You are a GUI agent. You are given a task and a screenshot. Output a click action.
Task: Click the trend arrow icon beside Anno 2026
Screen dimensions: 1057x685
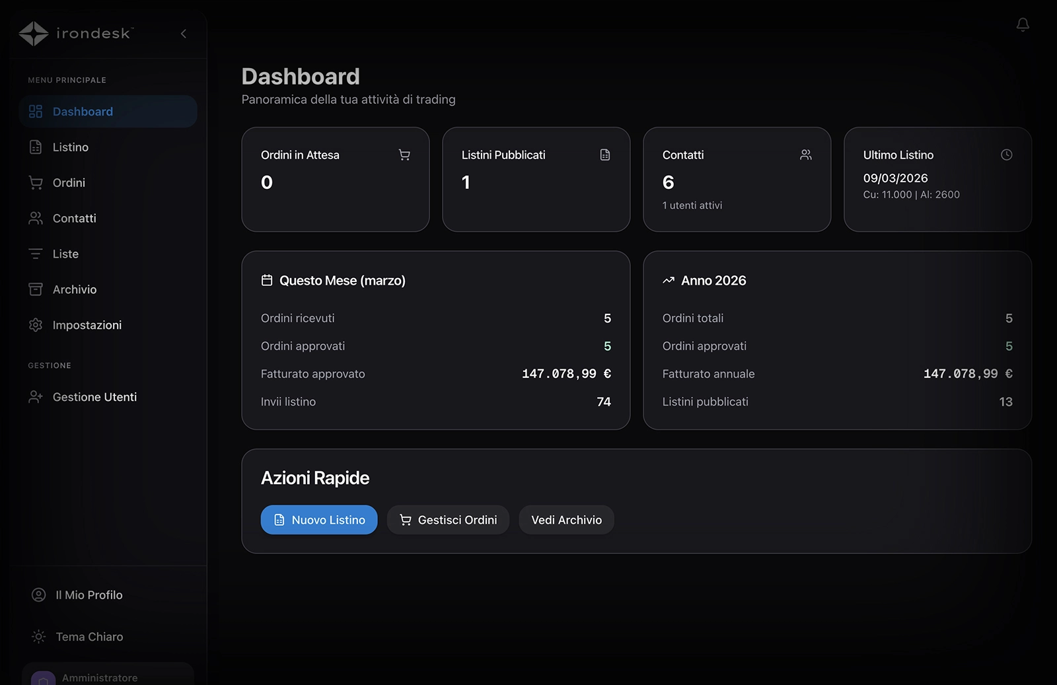click(668, 279)
